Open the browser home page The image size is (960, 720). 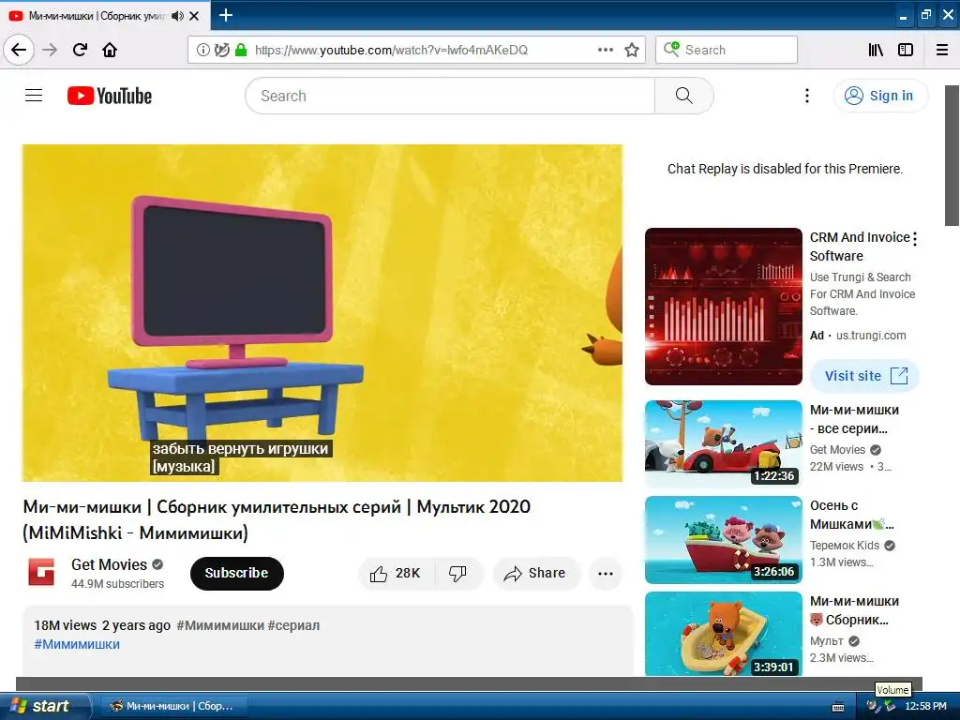pyautogui.click(x=110, y=50)
